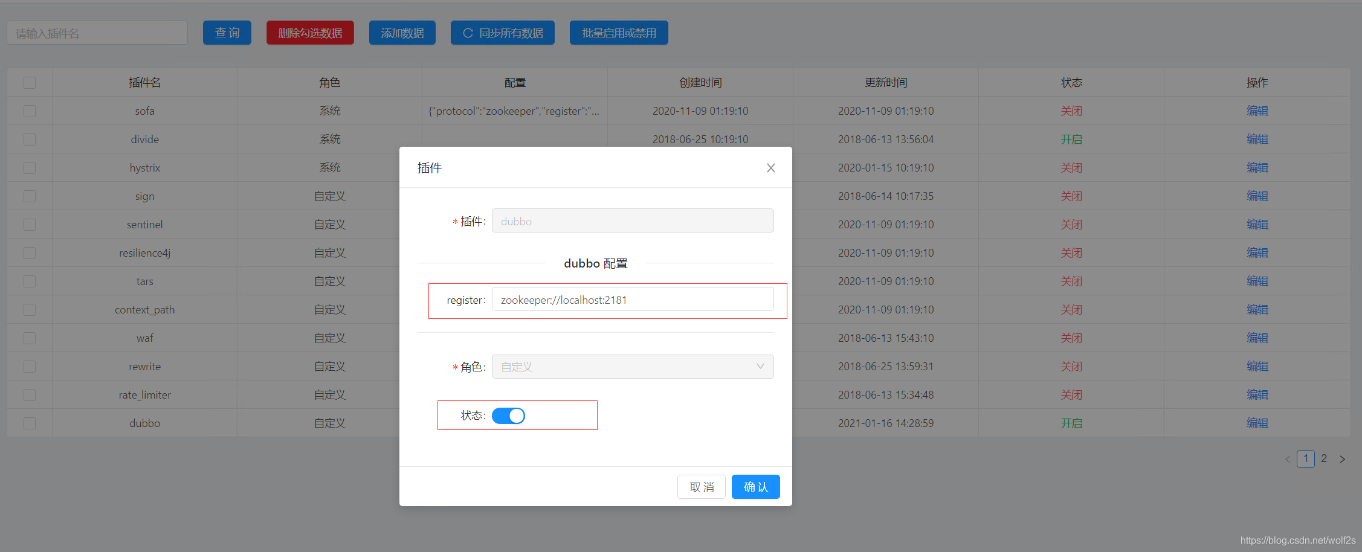Click 编辑 link for rewrite row
Screen dimensions: 1362x552
[x=1257, y=366]
